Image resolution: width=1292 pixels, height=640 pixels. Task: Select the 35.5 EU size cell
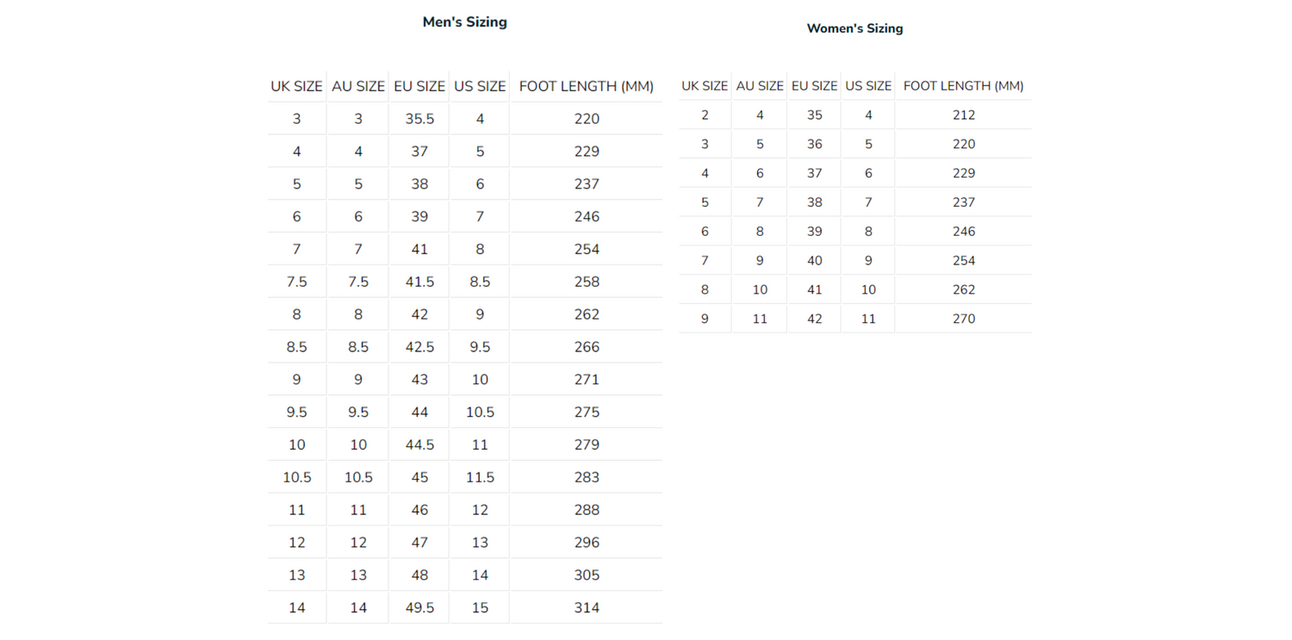(x=419, y=119)
